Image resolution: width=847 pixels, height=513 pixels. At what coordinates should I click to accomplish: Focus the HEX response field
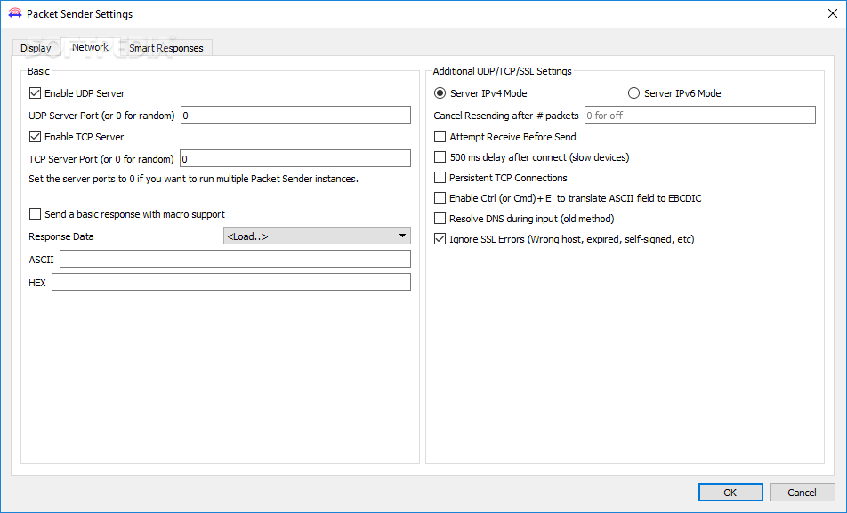click(x=231, y=282)
